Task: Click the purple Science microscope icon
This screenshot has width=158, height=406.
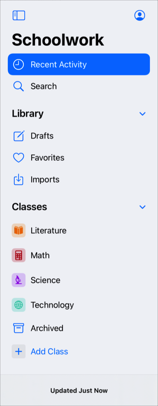Action: (x=19, y=280)
